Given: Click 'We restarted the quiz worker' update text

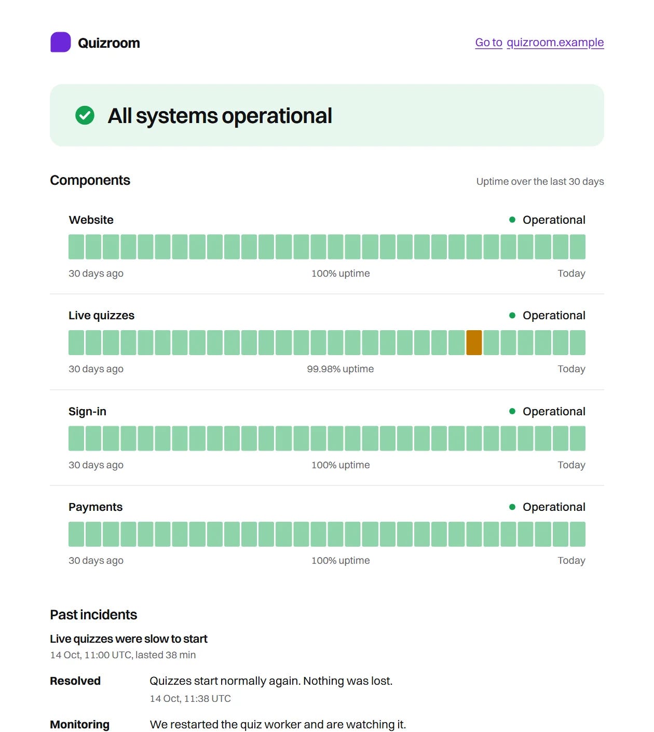Looking at the screenshot, I should [x=278, y=724].
